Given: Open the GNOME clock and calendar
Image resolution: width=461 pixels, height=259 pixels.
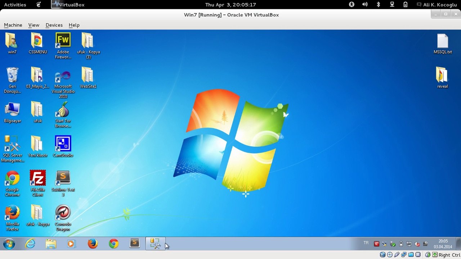Looking at the screenshot, I should coord(230,5).
